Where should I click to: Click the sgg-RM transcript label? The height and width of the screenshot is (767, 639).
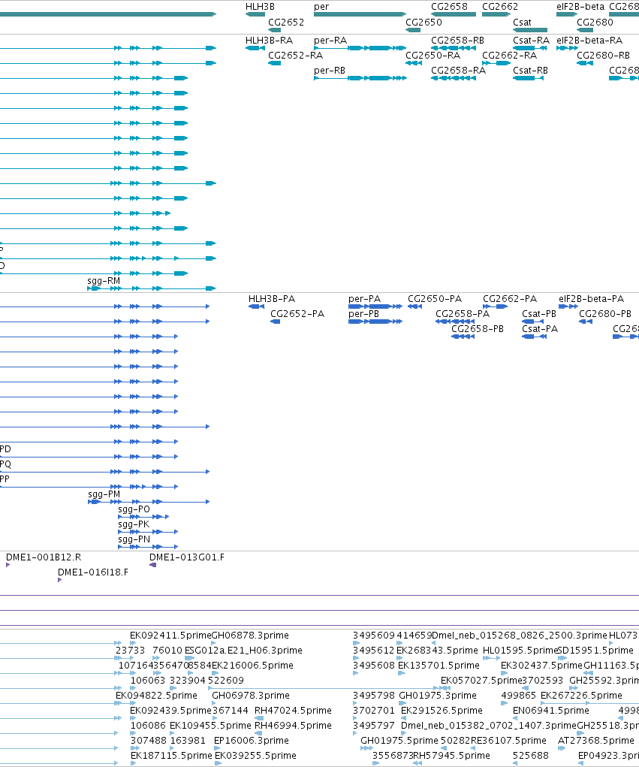(104, 281)
